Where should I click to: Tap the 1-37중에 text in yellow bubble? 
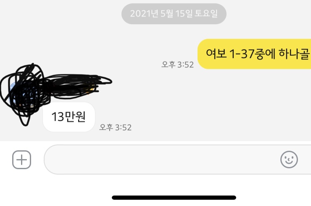point(253,54)
